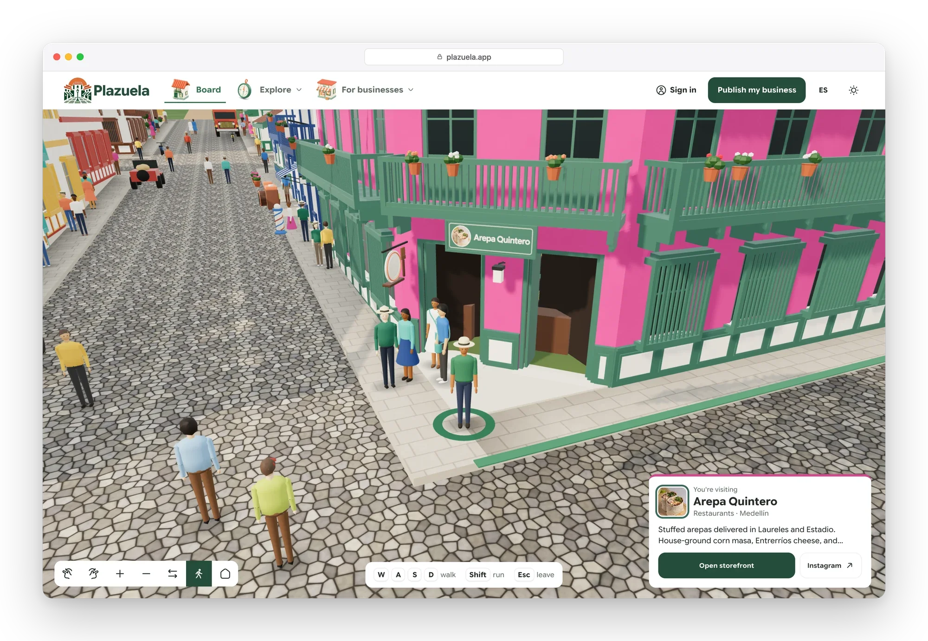Toggle walking mode
This screenshot has width=928, height=641.
(199, 574)
